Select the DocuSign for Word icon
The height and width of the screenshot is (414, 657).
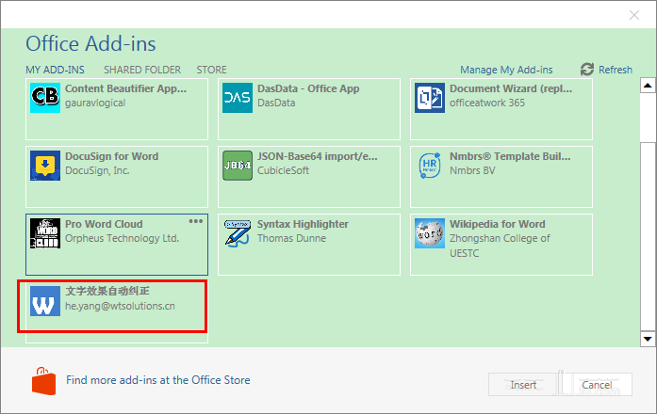(x=45, y=166)
